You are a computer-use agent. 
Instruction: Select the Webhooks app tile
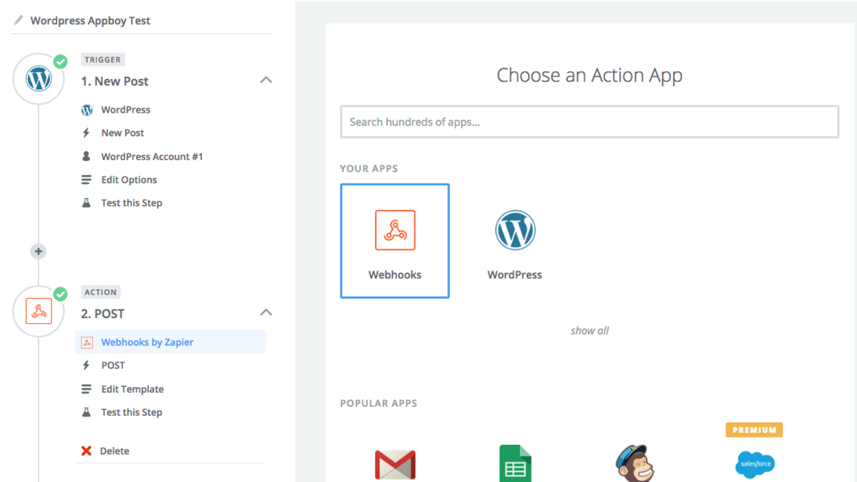click(395, 241)
